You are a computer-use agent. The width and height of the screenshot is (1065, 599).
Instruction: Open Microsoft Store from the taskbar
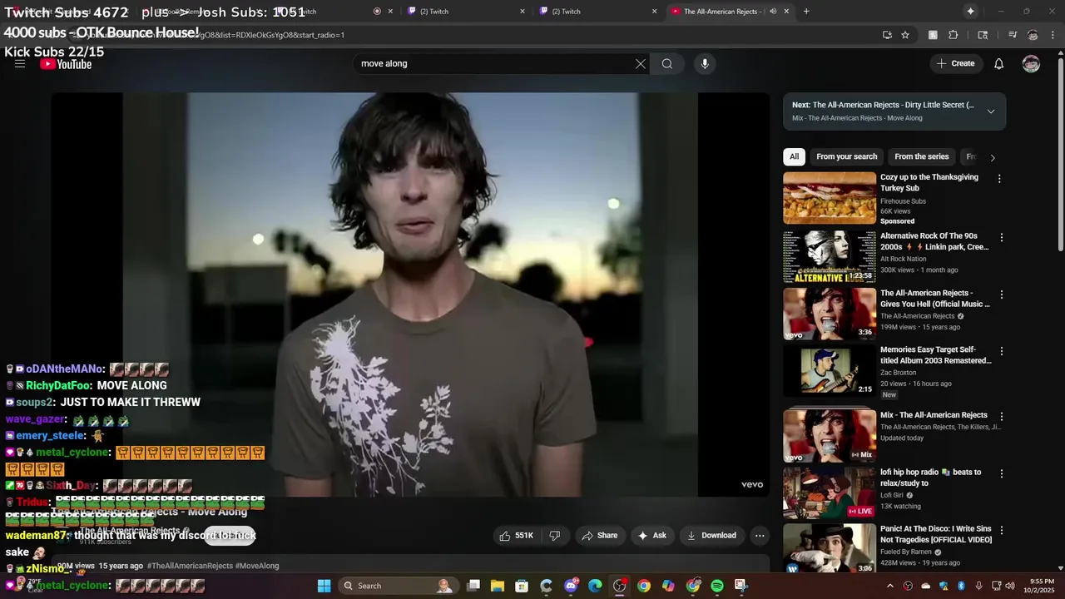(522, 586)
